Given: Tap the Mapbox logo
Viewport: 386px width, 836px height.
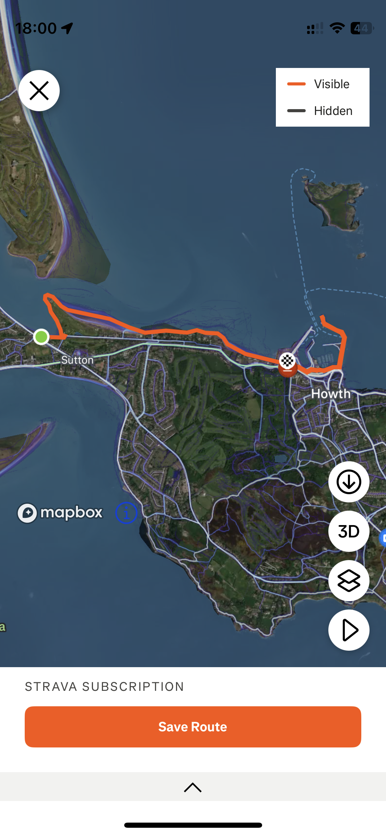Looking at the screenshot, I should 60,513.
